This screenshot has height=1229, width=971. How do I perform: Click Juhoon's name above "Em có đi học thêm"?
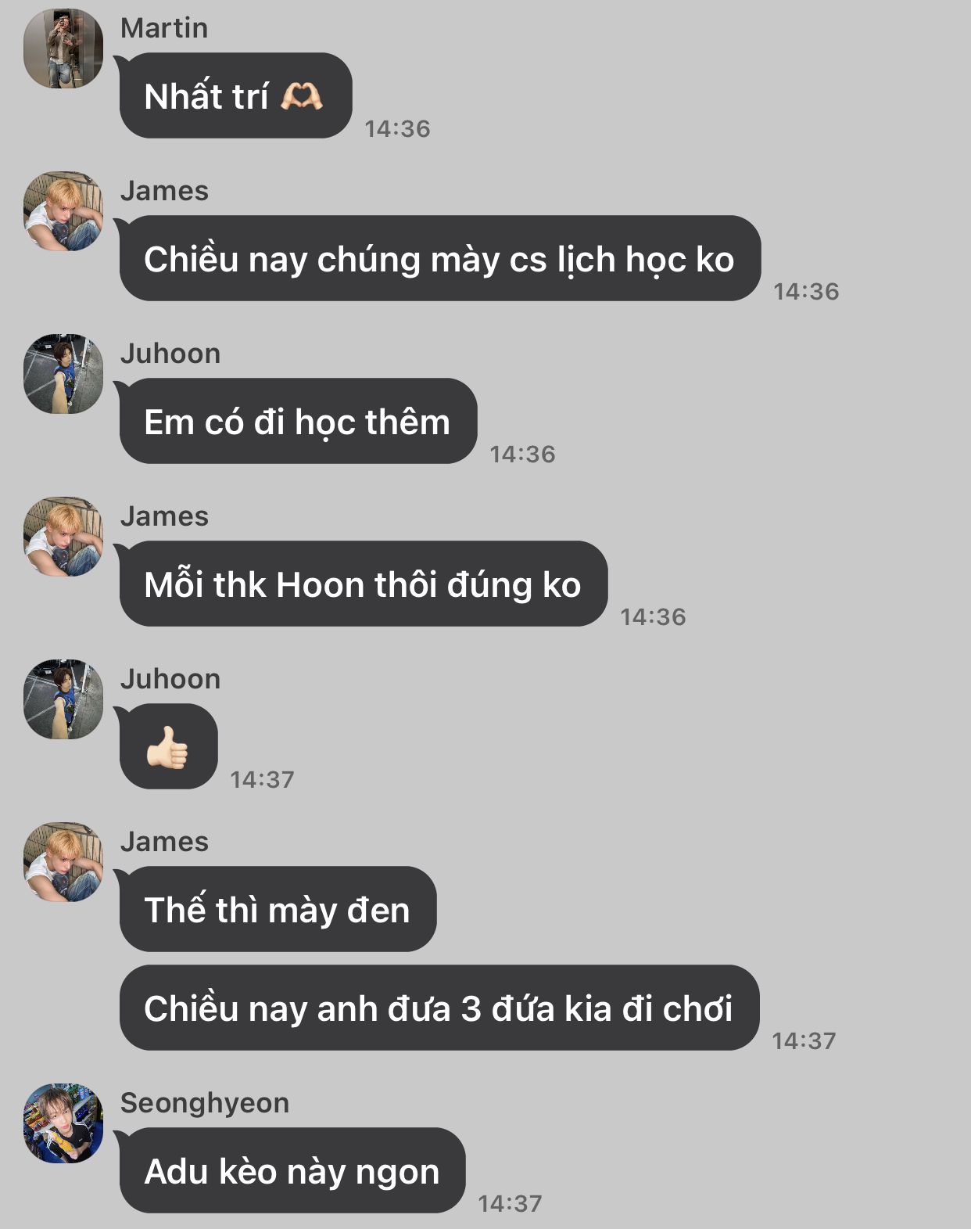170,354
